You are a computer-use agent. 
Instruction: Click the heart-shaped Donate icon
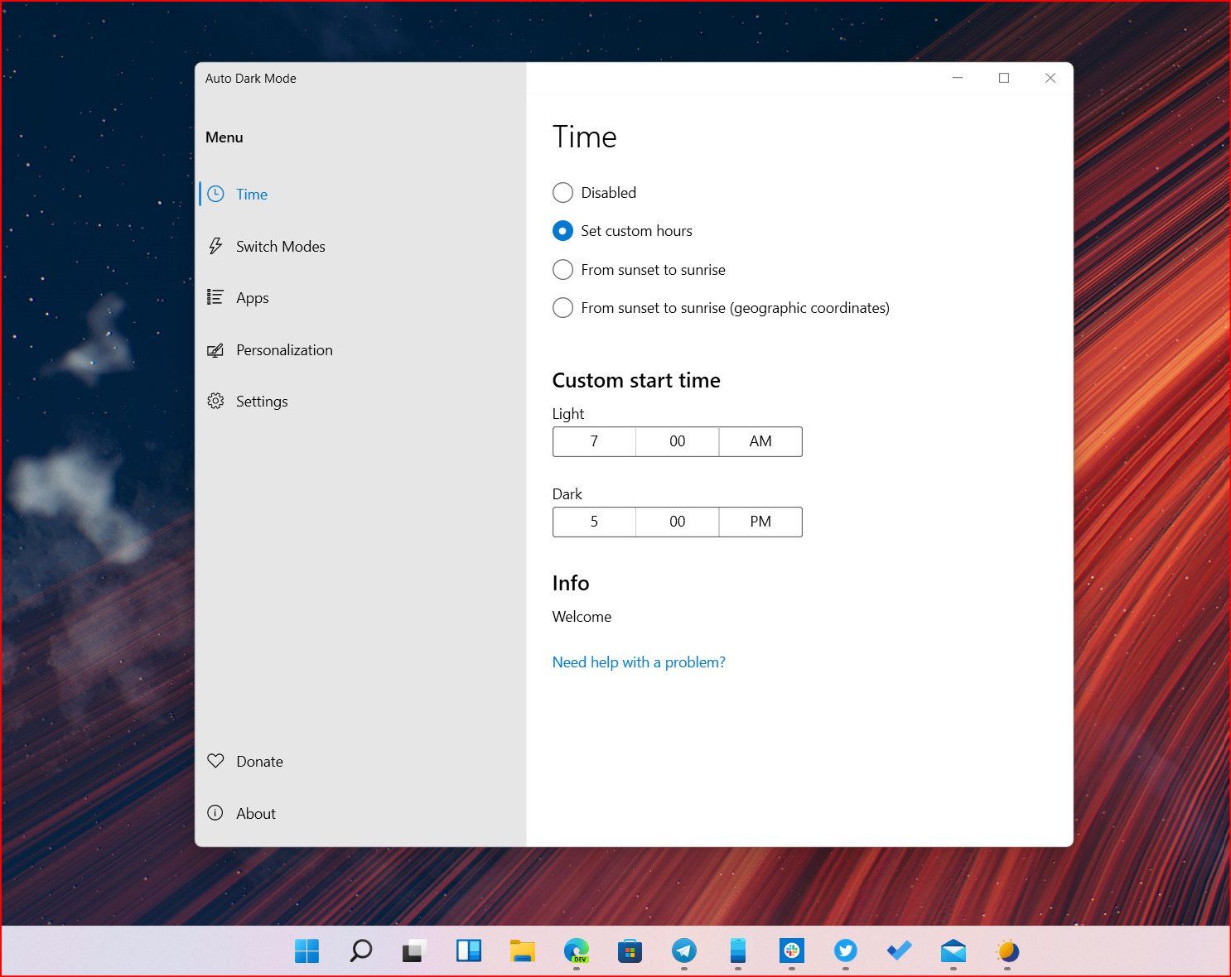point(215,761)
